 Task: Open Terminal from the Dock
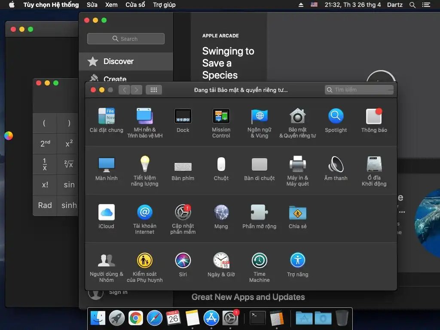tap(258, 318)
